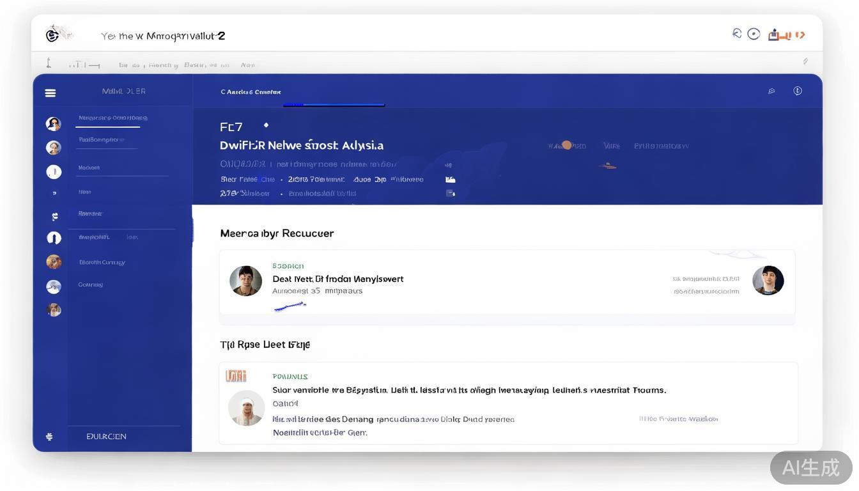
Task: Open the 'Bioorth Cumgy' sidebar item
Action: pyautogui.click(x=102, y=262)
